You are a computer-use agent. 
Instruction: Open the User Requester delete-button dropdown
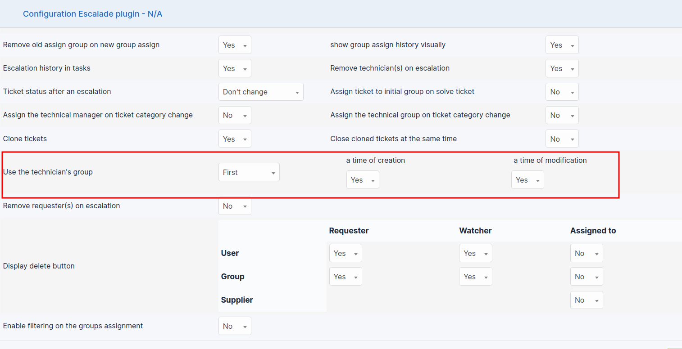tap(345, 253)
